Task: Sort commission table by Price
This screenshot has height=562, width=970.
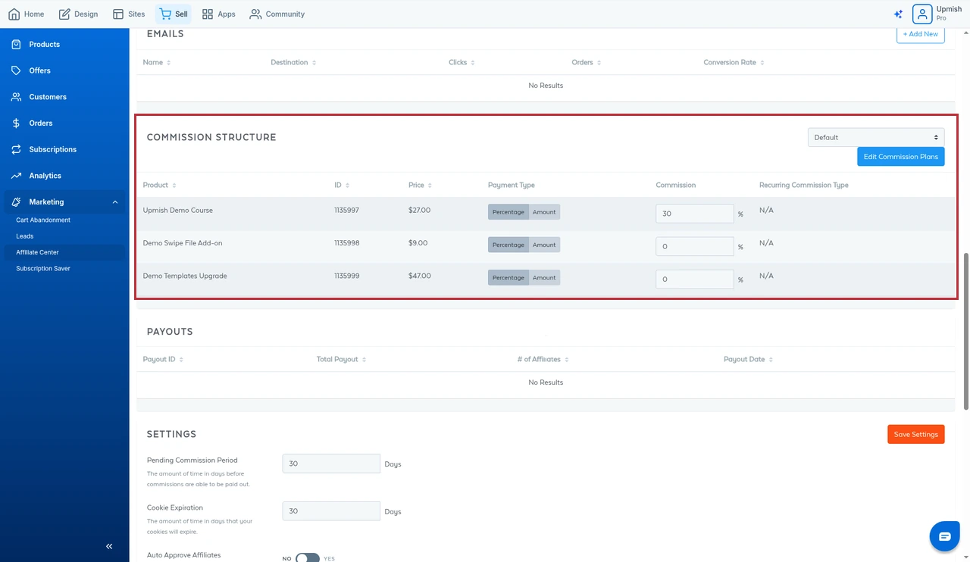Action: point(420,185)
